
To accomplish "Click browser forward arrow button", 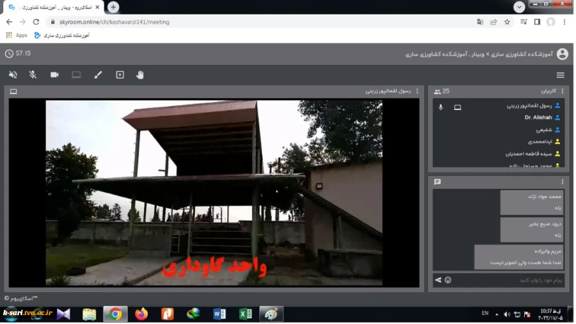I will (x=22, y=22).
